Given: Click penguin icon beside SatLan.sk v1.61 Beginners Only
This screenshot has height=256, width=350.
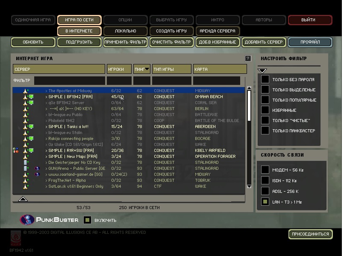Looking at the screenshot, I should pyautogui.click(x=26, y=186).
